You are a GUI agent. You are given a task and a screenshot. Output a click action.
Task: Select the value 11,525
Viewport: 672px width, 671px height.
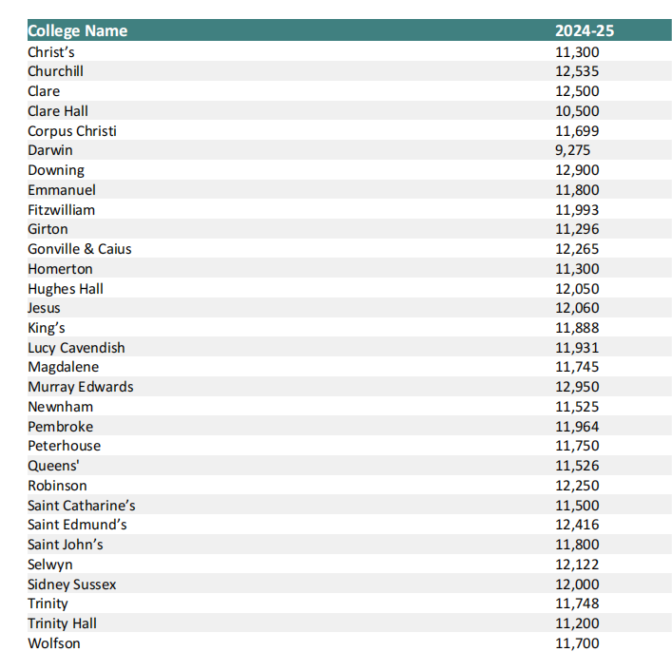577,407
